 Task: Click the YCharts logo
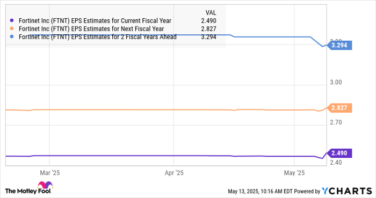point(347,191)
